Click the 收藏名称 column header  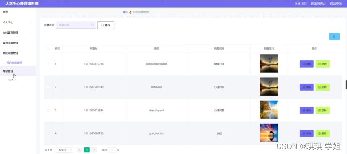219,48
